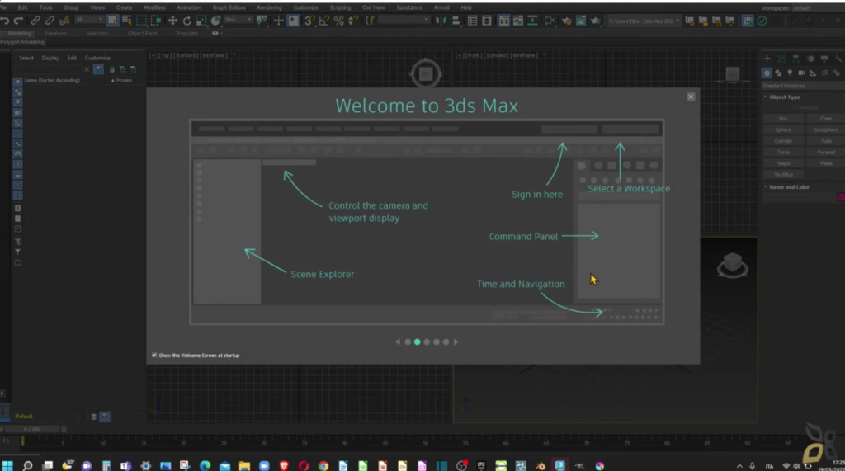Click the object color swatch
Image resolution: width=845 pixels, height=471 pixels.
click(x=841, y=197)
